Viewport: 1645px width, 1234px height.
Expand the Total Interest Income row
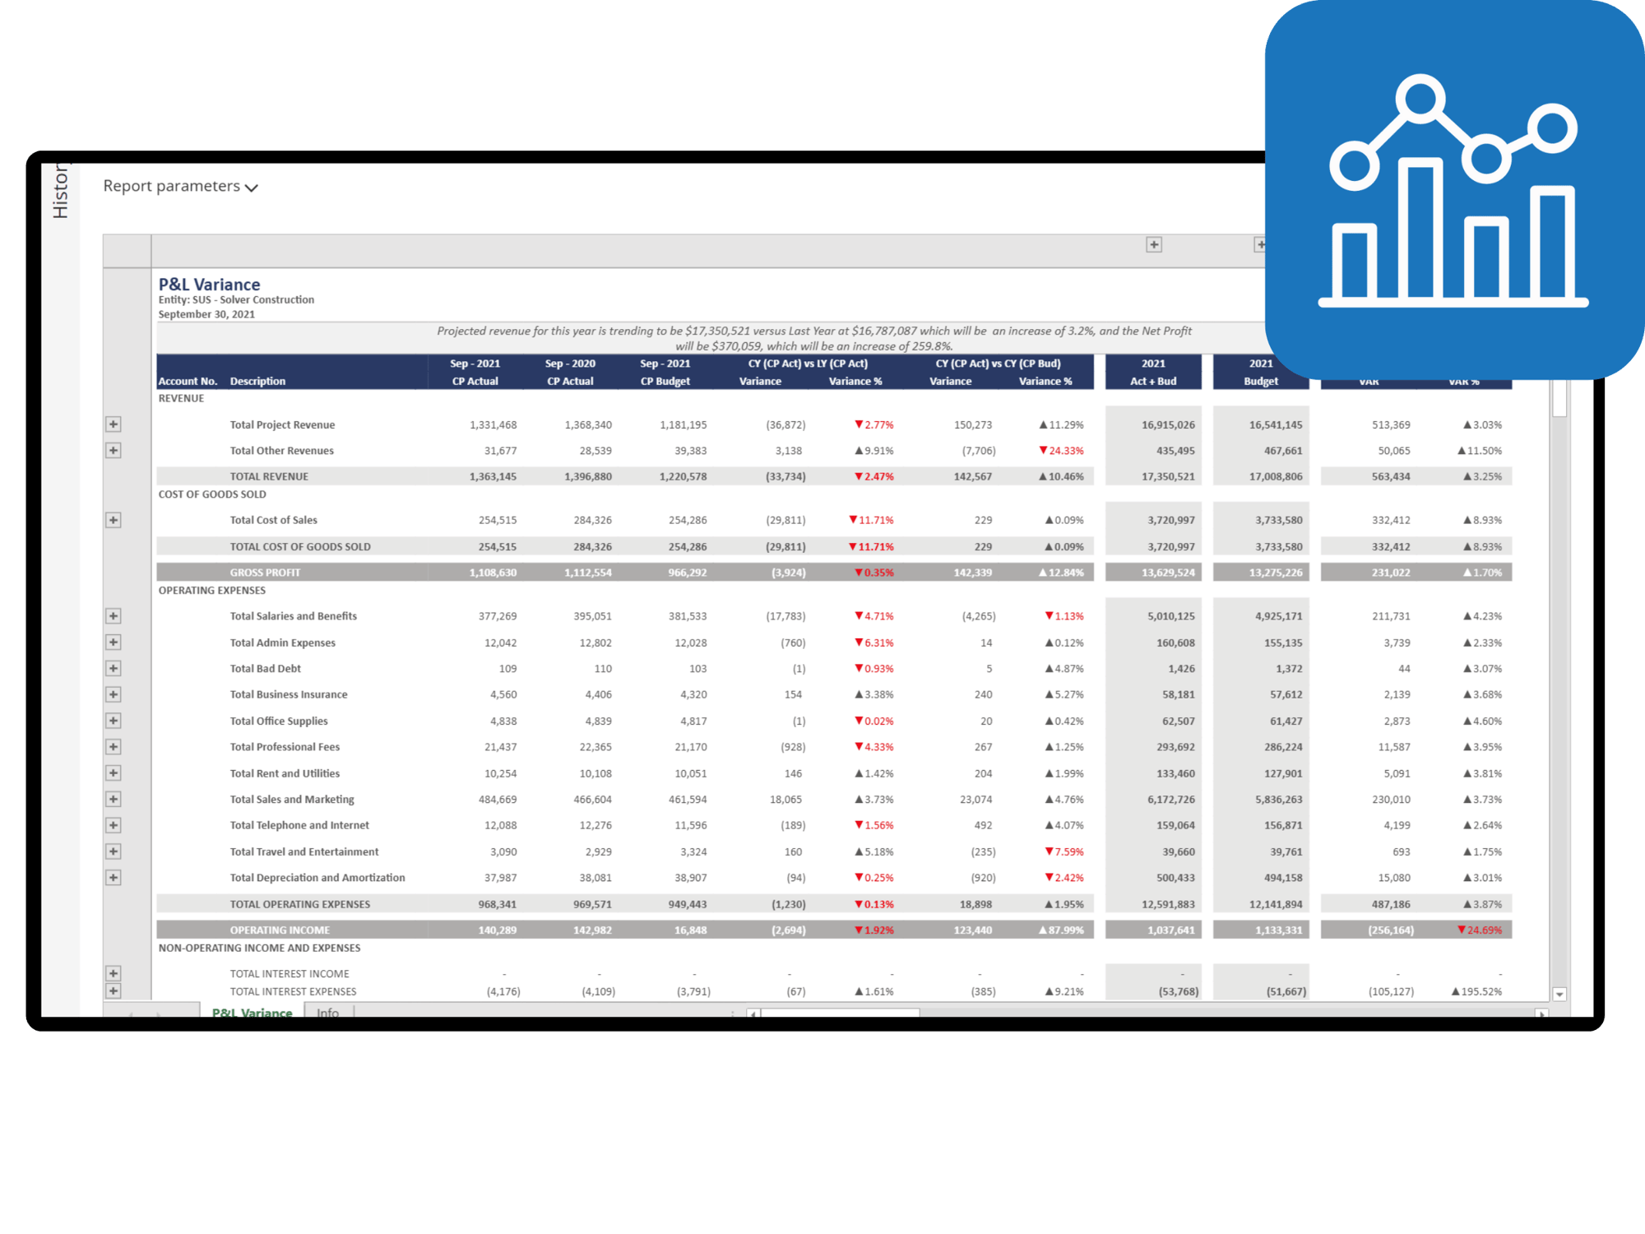point(114,973)
